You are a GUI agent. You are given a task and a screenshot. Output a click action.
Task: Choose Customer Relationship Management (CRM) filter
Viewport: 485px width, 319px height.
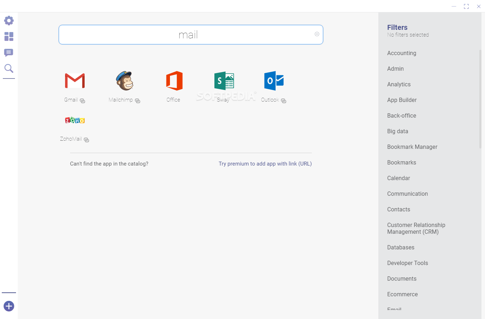[416, 228]
